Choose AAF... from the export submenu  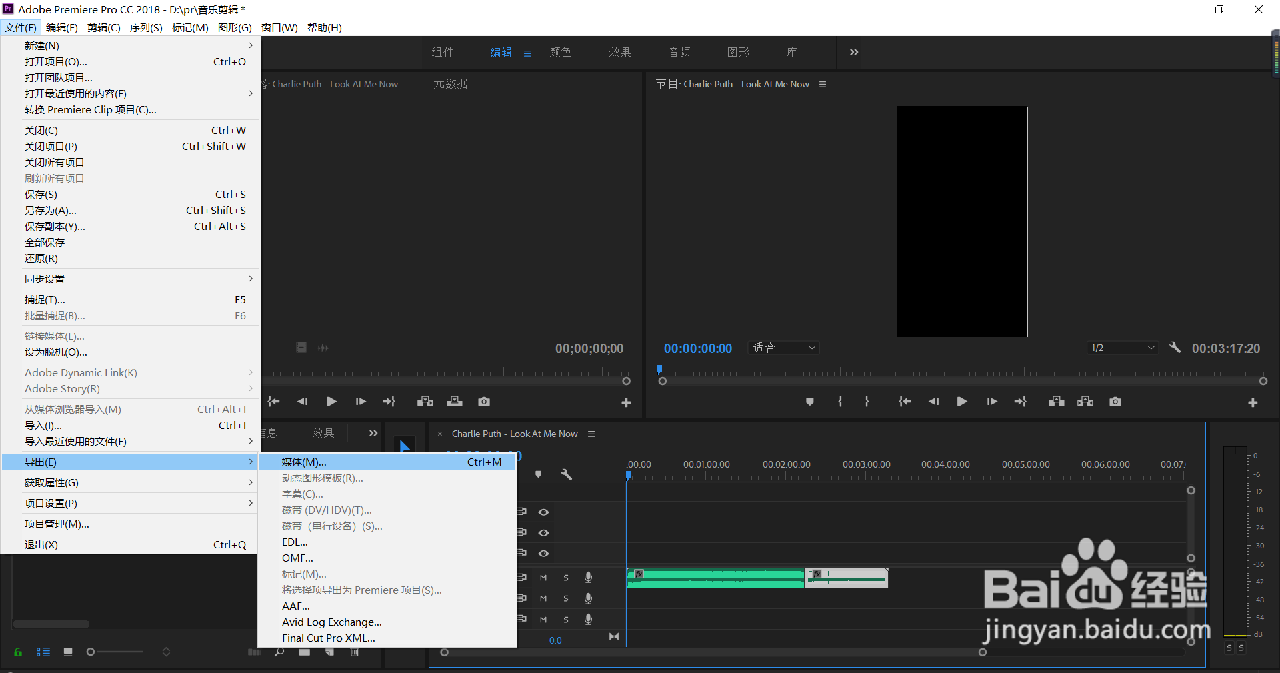tap(387, 606)
